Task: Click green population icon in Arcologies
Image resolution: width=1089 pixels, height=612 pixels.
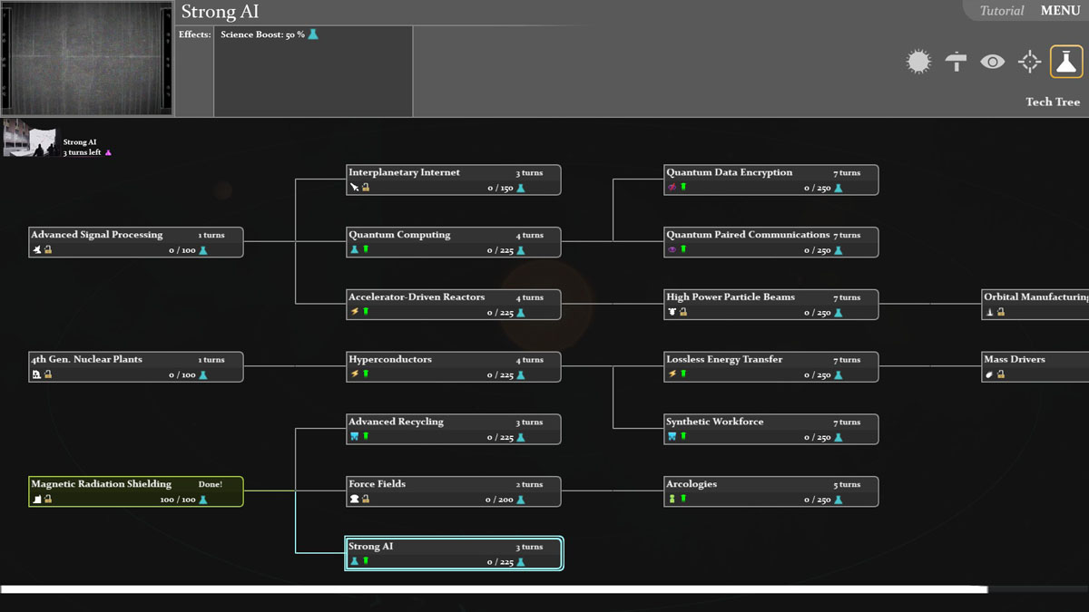Action: pyautogui.click(x=672, y=499)
